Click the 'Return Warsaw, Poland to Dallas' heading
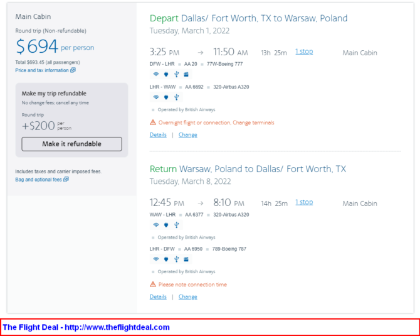Image resolution: width=420 pixels, height=336 pixels. tap(248, 169)
